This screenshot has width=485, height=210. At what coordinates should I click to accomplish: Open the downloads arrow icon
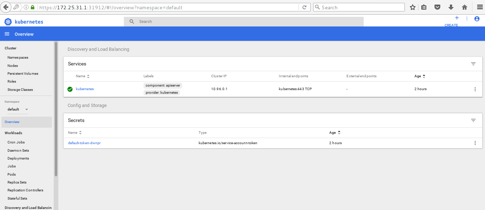[451, 7]
